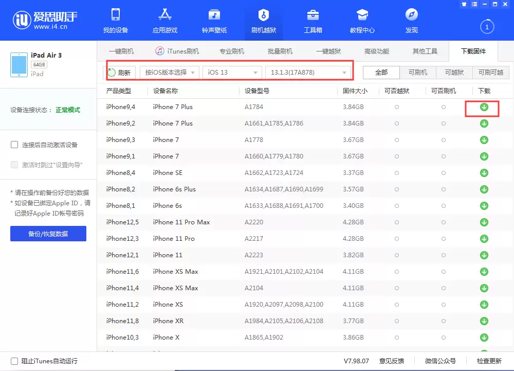Download iPhone11,6 iPhone XS Max firmware
Image resolution: width=514 pixels, height=371 pixels.
(484, 272)
